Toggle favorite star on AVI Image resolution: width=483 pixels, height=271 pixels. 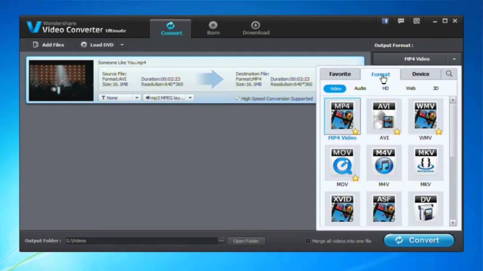click(397, 132)
